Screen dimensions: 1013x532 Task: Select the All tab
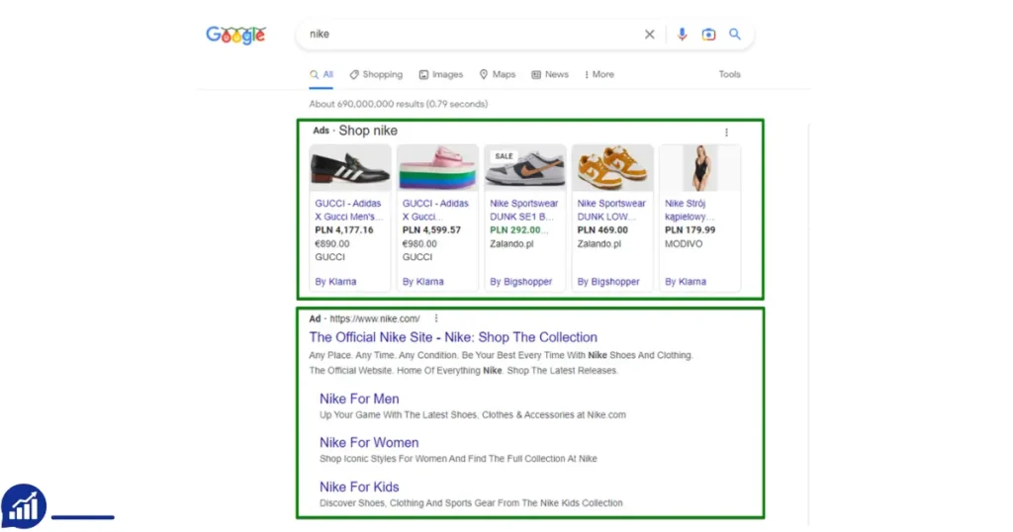tap(322, 75)
